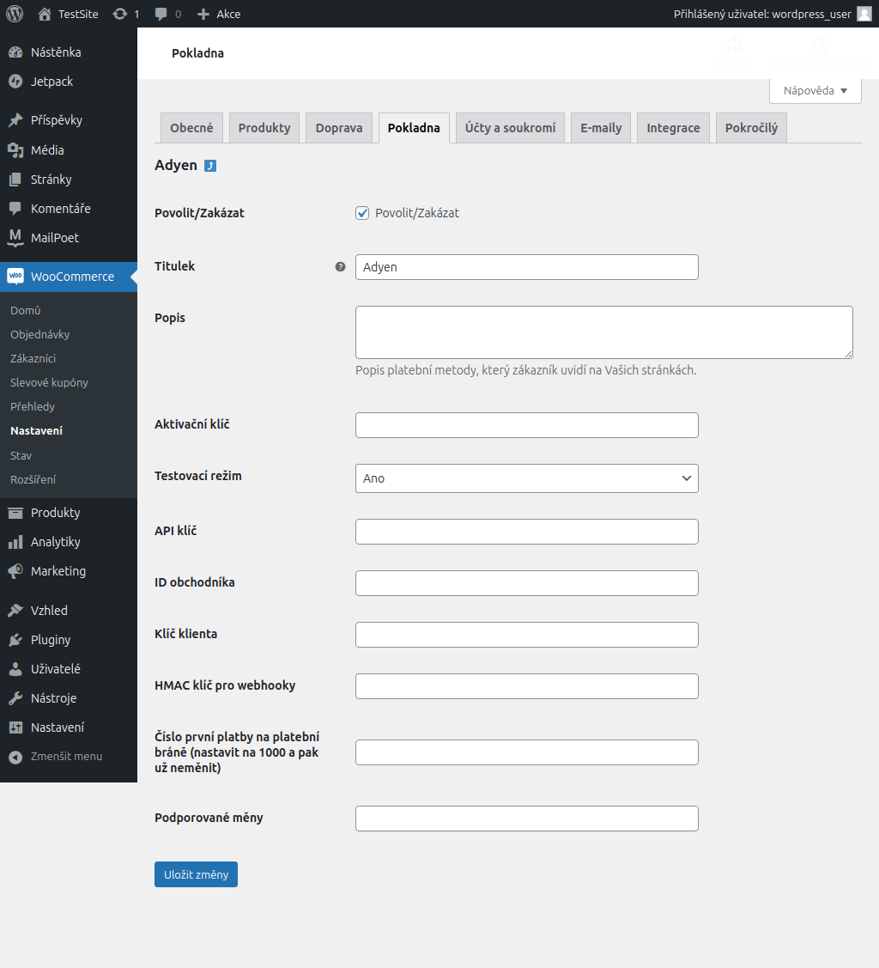This screenshot has width=879, height=968.
Task: Open the Integrace tab
Action: click(x=673, y=128)
